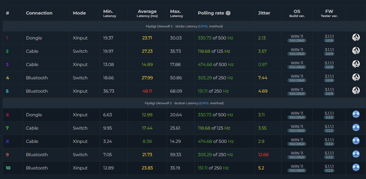Select row number 1
The height and width of the screenshot is (179, 366).
(x=7, y=38)
